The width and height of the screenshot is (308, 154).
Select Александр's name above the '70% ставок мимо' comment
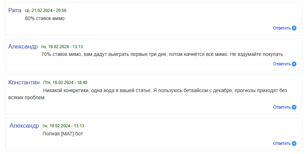click(x=23, y=46)
